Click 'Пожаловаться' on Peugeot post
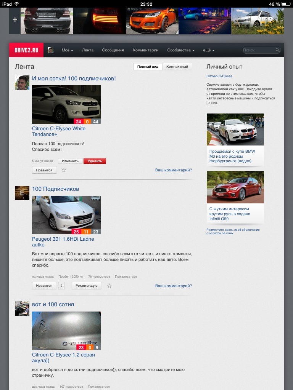This screenshot has width=293, height=390. tap(126, 277)
